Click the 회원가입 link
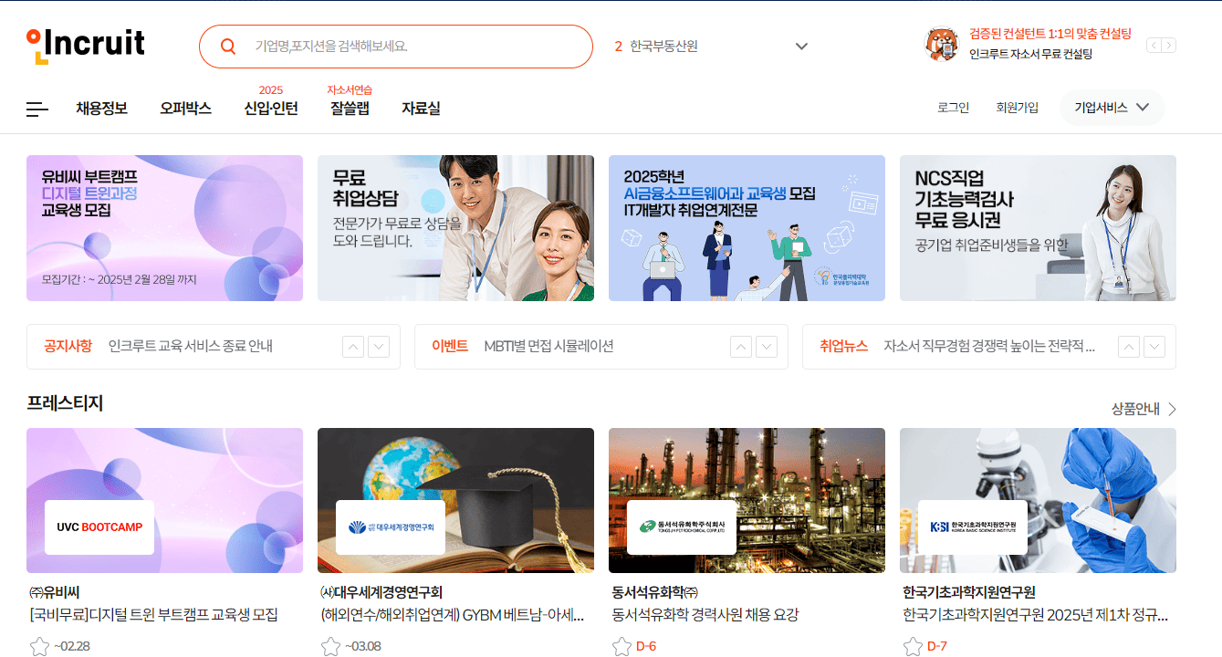The height and width of the screenshot is (657, 1222). [x=1018, y=108]
